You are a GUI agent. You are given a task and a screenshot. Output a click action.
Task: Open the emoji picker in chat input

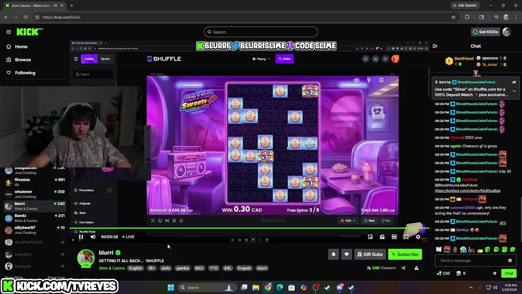510,261
